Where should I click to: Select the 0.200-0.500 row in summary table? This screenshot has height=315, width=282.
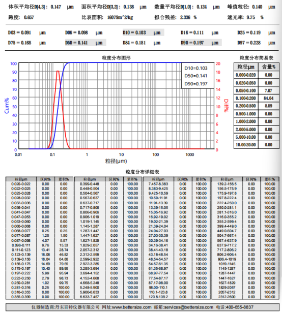pyautogui.click(x=257, y=106)
